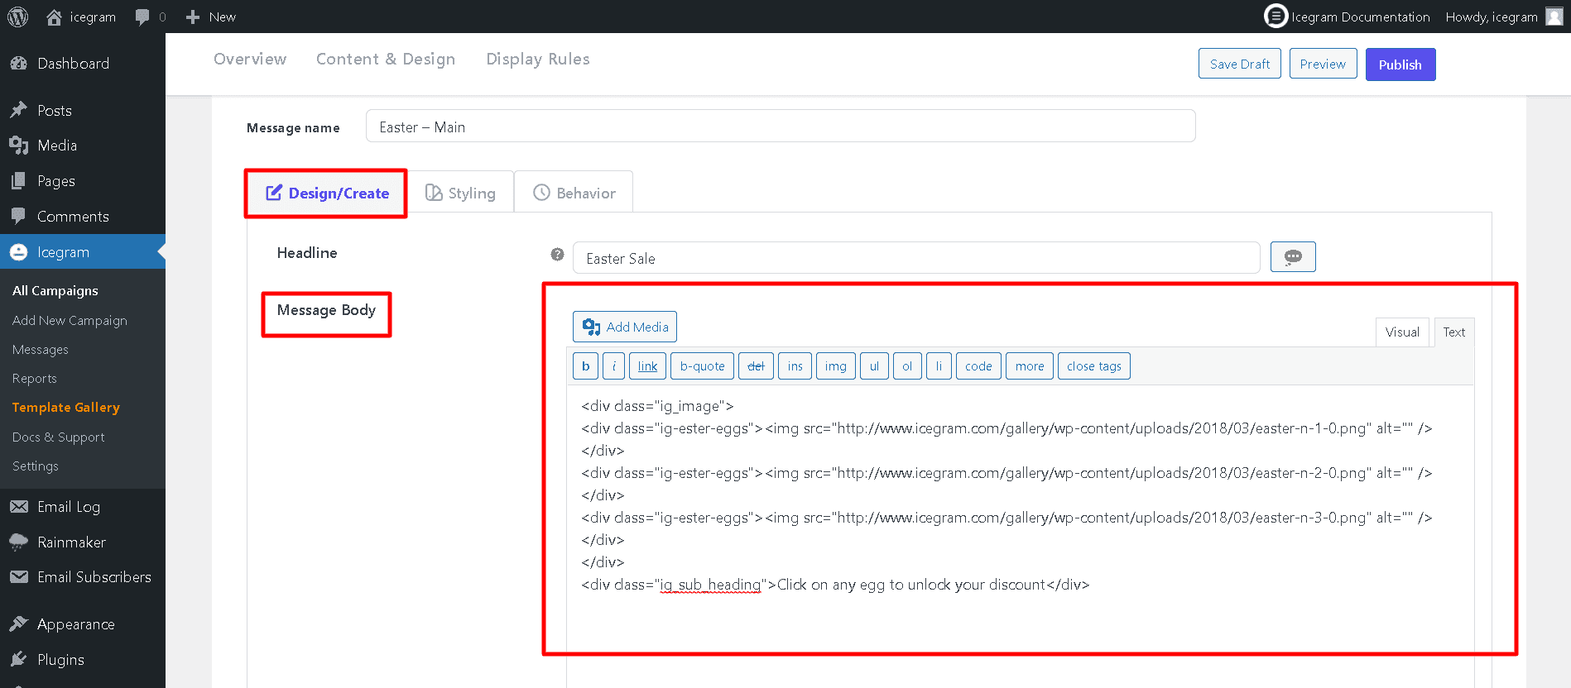1571x688 pixels.
Task: Click the Media sidebar icon
Action: pyautogui.click(x=18, y=146)
